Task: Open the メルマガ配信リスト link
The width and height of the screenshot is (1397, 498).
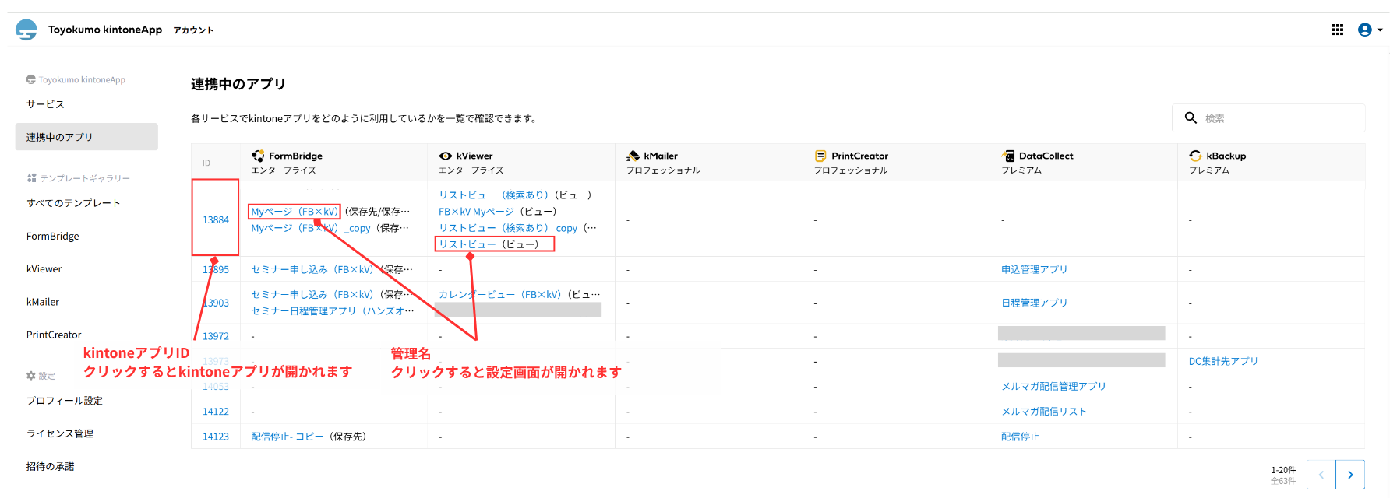Action: (x=1044, y=412)
